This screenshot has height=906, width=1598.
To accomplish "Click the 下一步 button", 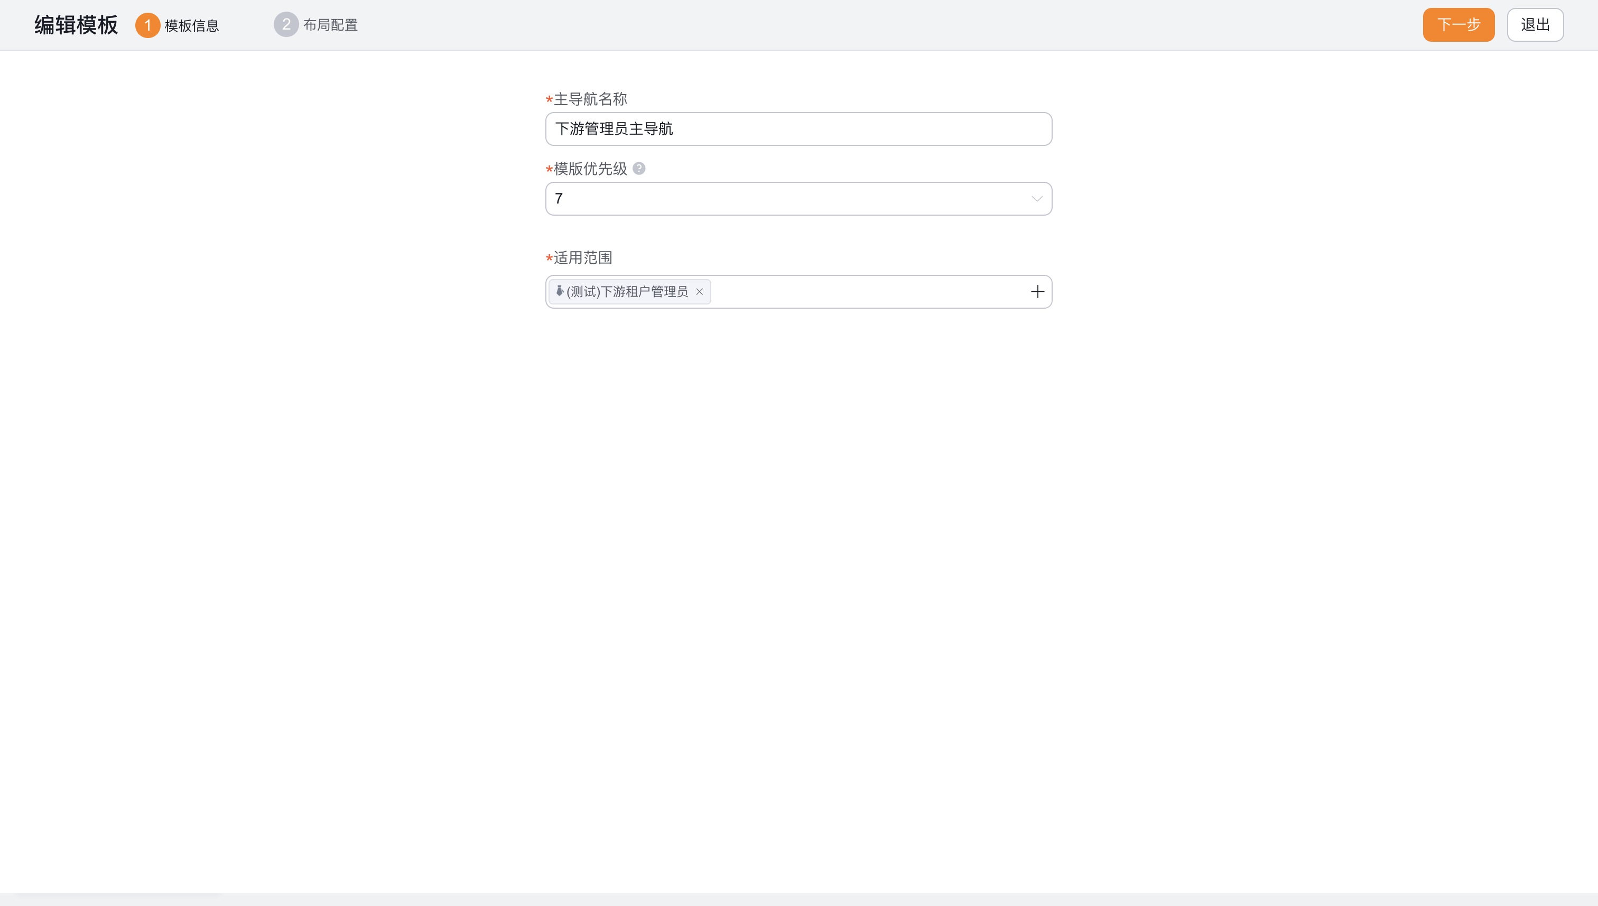I will tap(1458, 25).
